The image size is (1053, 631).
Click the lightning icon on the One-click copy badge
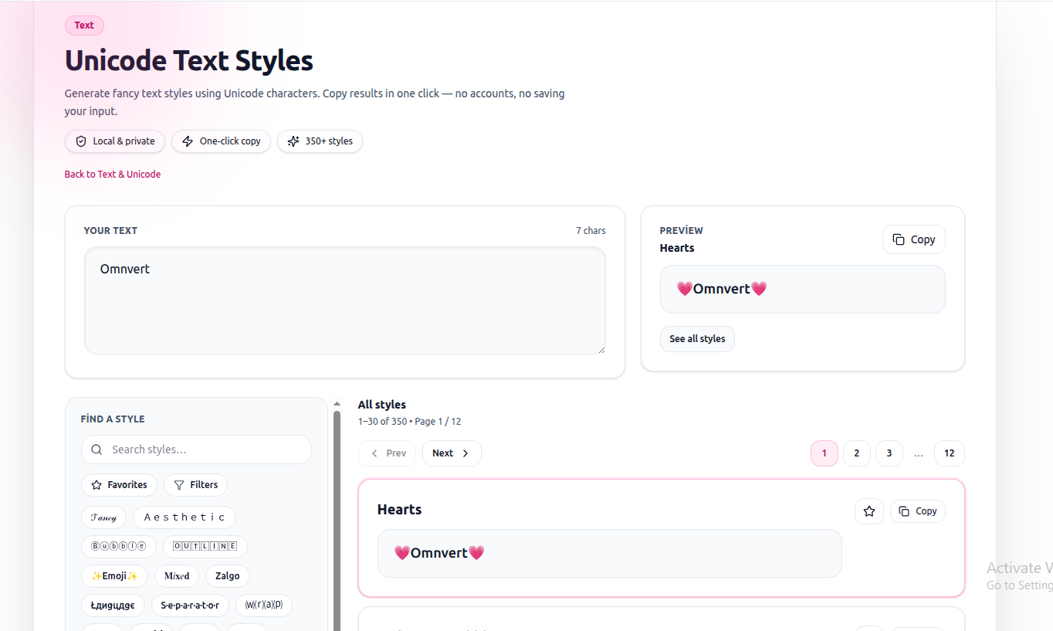click(x=186, y=141)
